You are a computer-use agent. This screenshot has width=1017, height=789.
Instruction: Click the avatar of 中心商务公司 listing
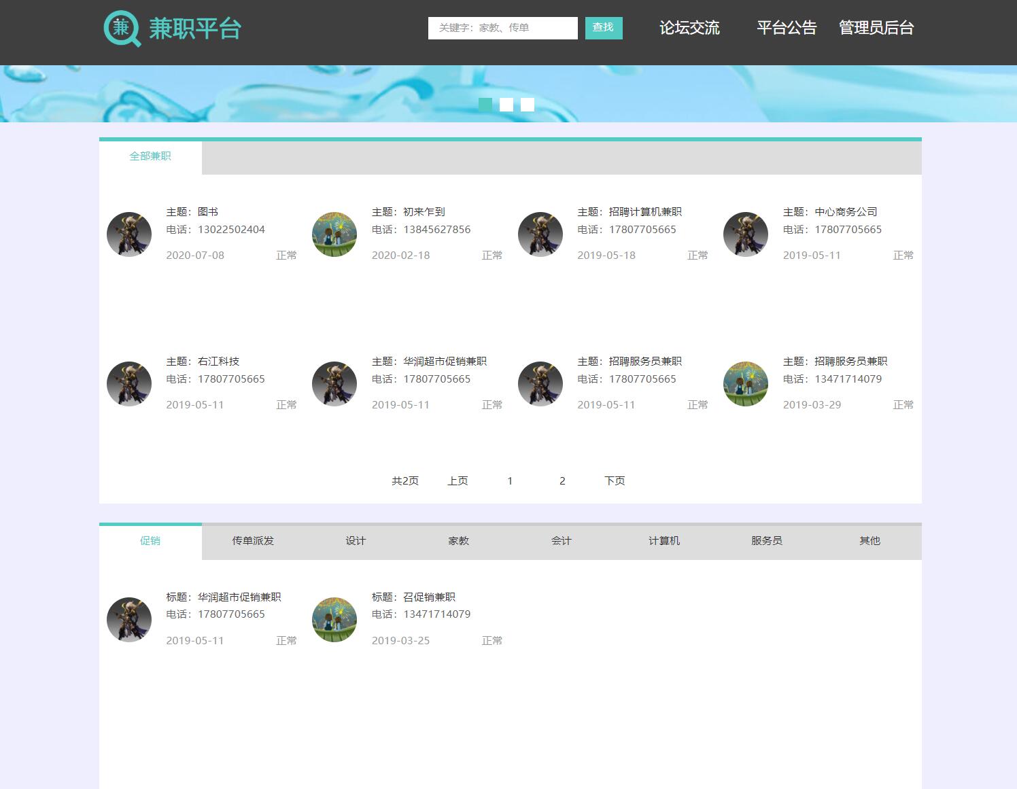click(x=746, y=234)
